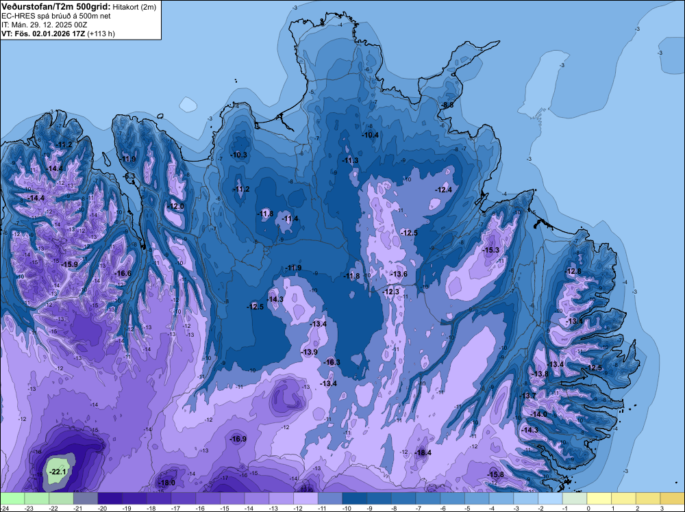Click the pale yellow legend swatch labeled 0
This screenshot has height=512, width=685.
[x=599, y=498]
